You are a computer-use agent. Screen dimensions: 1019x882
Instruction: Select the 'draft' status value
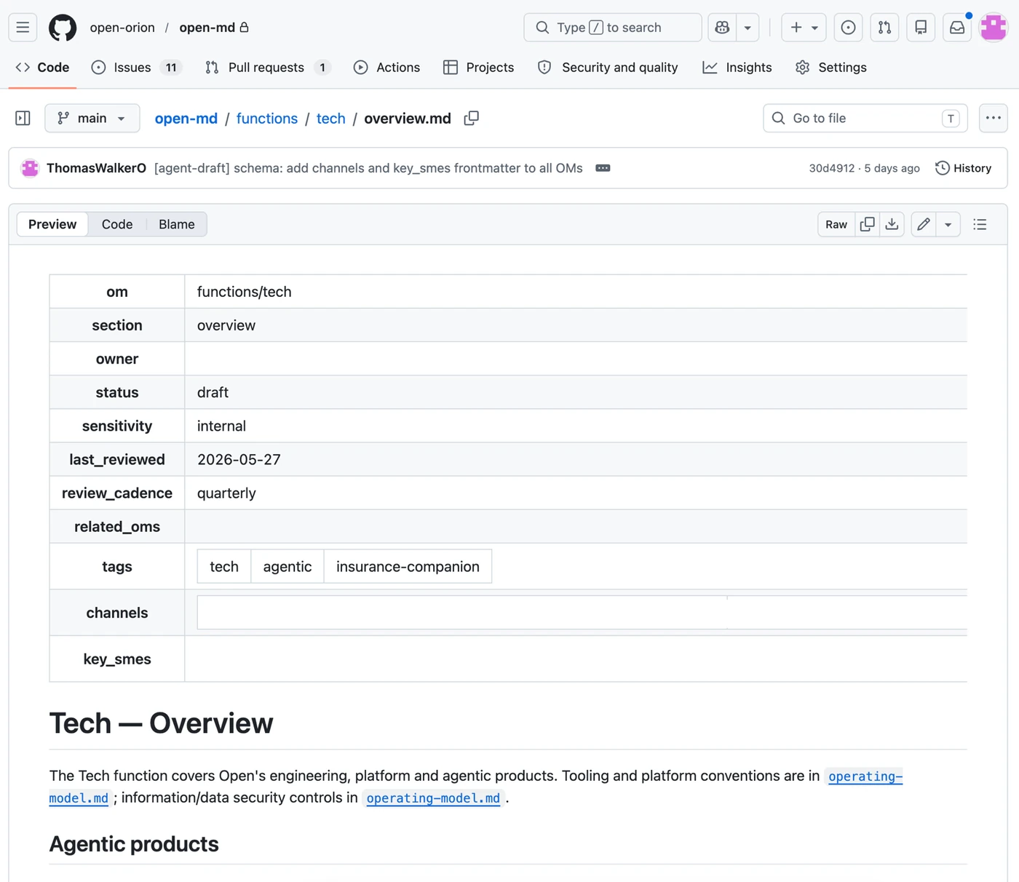pos(213,392)
